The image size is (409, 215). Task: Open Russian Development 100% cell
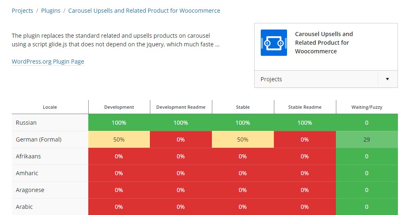[x=119, y=123]
